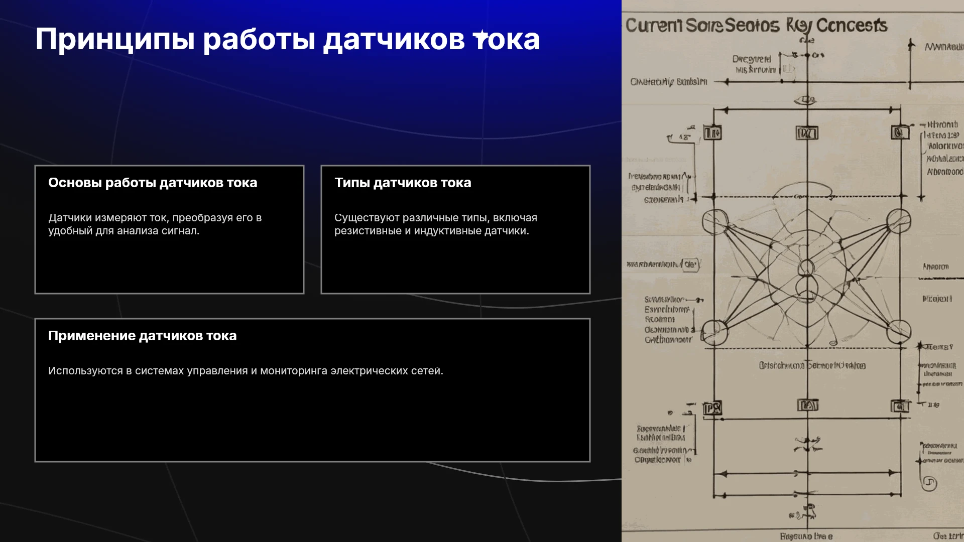The height and width of the screenshot is (542, 964).
Task: Select the heading 'Основы работы датчиков тока'
Action: point(153,183)
